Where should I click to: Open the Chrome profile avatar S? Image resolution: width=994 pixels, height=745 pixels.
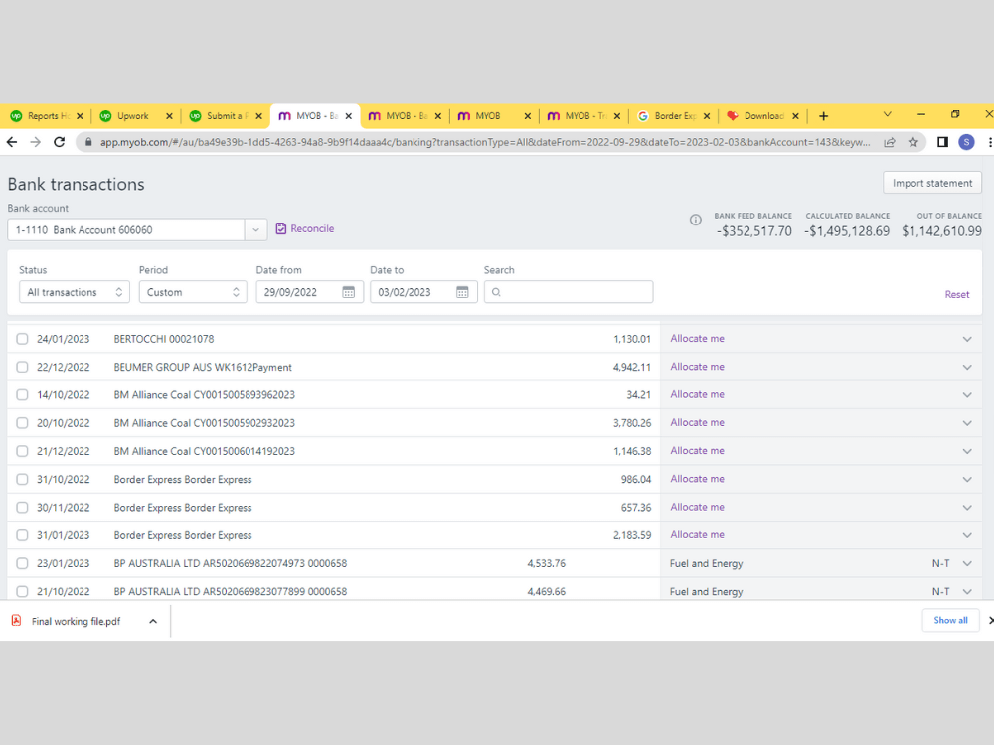click(966, 142)
